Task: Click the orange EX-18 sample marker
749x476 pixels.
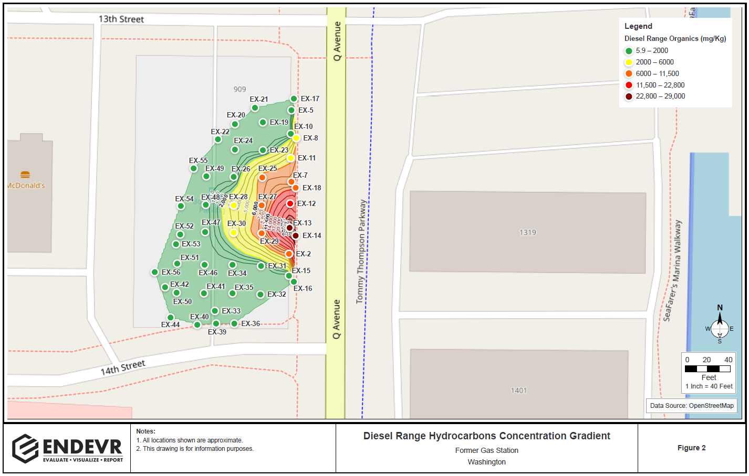Action: coord(296,188)
